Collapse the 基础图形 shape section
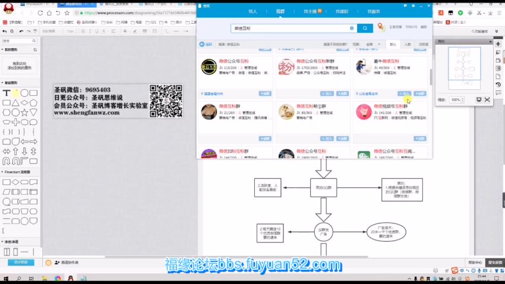 click(x=10, y=83)
